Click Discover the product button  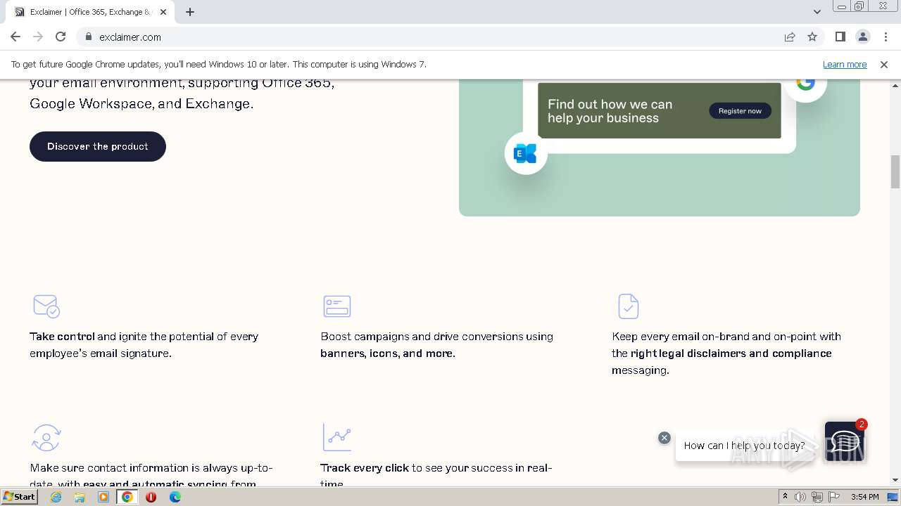[x=98, y=146]
